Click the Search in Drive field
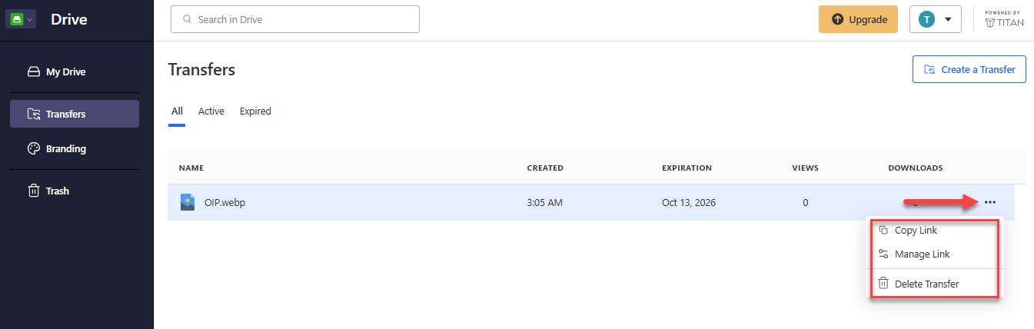Image resolution: width=1034 pixels, height=329 pixels. [295, 19]
